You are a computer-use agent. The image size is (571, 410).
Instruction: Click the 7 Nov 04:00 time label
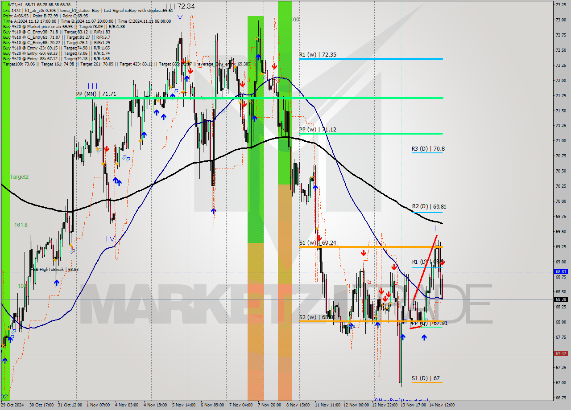(x=240, y=405)
